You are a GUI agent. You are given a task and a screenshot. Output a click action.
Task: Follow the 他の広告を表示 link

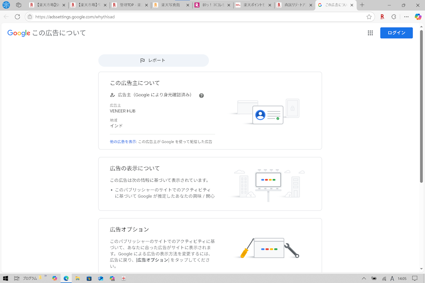(123, 141)
